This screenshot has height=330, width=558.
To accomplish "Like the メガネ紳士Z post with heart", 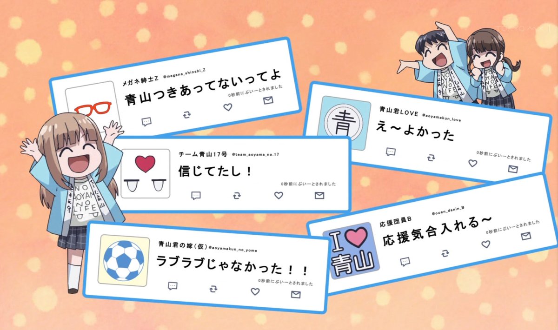I will (227, 107).
